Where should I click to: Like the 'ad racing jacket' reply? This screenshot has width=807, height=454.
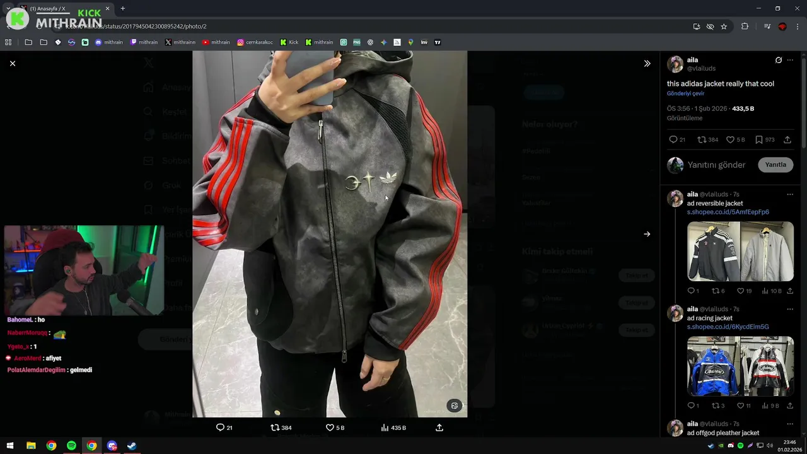741,405
